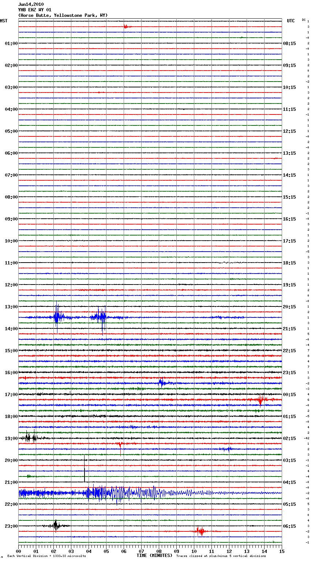Image resolution: width=311 pixels, height=561 pixels.
Task: Select the 04:00 MST time label
Action: point(11,109)
